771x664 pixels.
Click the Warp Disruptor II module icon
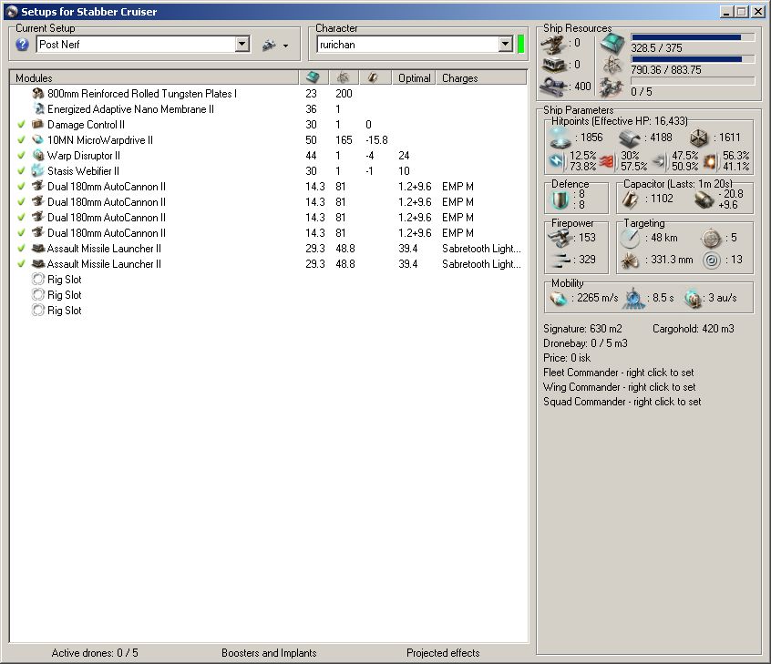coord(37,156)
